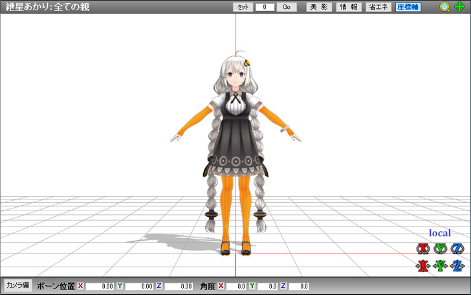The height and width of the screenshot is (295, 471).
Task: Click the red X rotation axis icon
Action: pyautogui.click(x=423, y=249)
